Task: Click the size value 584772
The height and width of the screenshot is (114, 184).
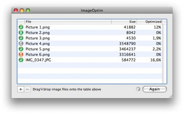Action: coord(128,60)
